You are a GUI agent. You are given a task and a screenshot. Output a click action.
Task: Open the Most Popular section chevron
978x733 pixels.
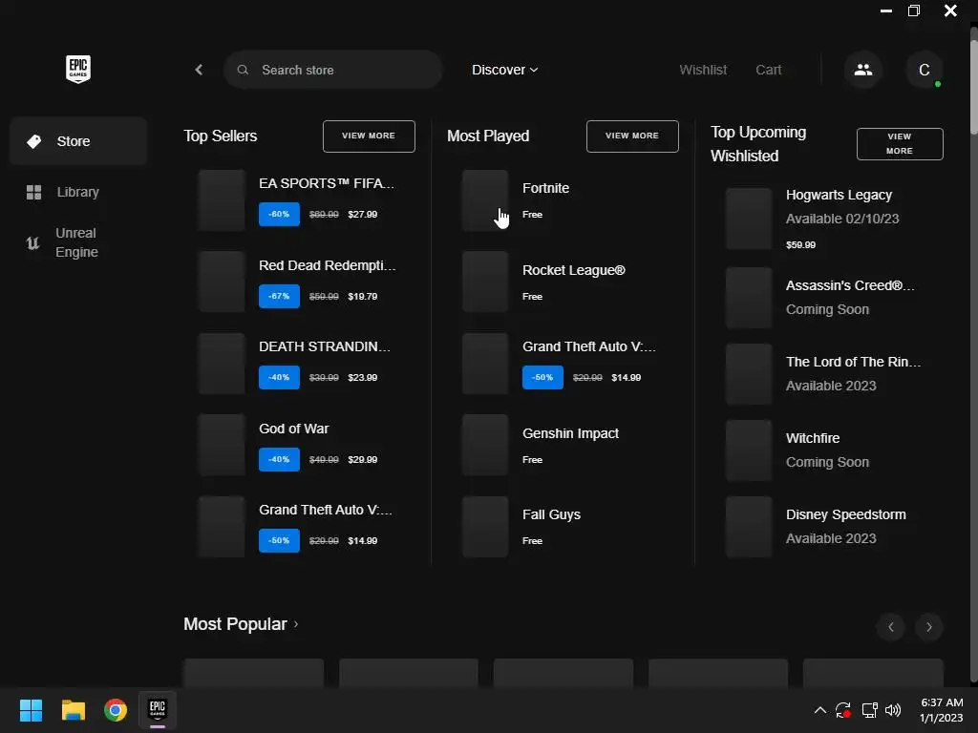[x=296, y=624]
